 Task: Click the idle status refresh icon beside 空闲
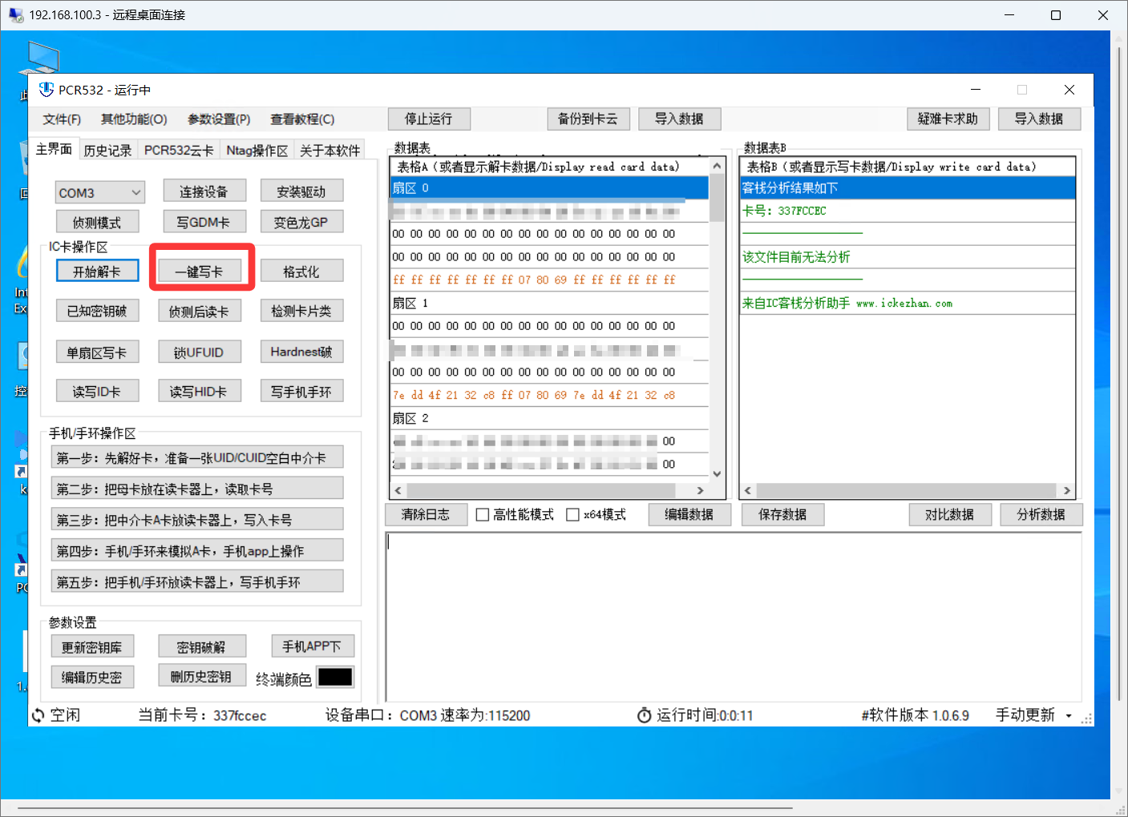click(x=38, y=715)
